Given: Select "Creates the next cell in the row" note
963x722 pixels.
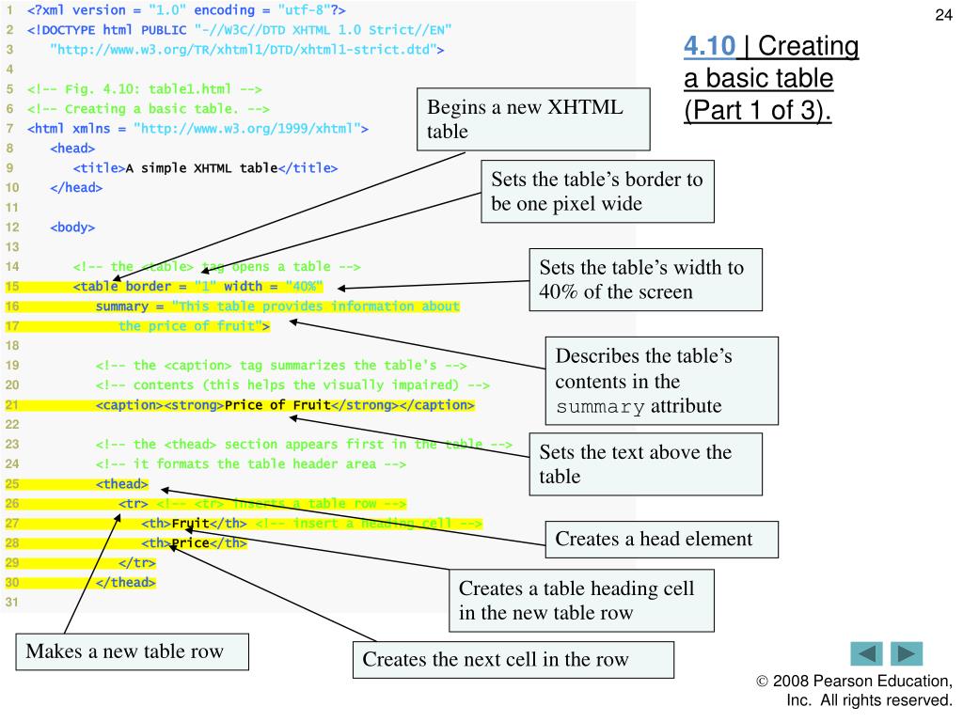Looking at the screenshot, I should [513, 660].
